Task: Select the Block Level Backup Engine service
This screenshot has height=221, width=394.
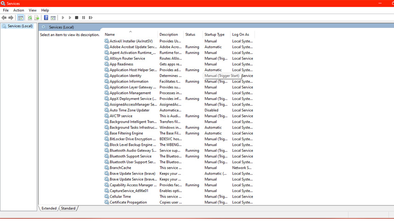Action: click(x=179, y=145)
